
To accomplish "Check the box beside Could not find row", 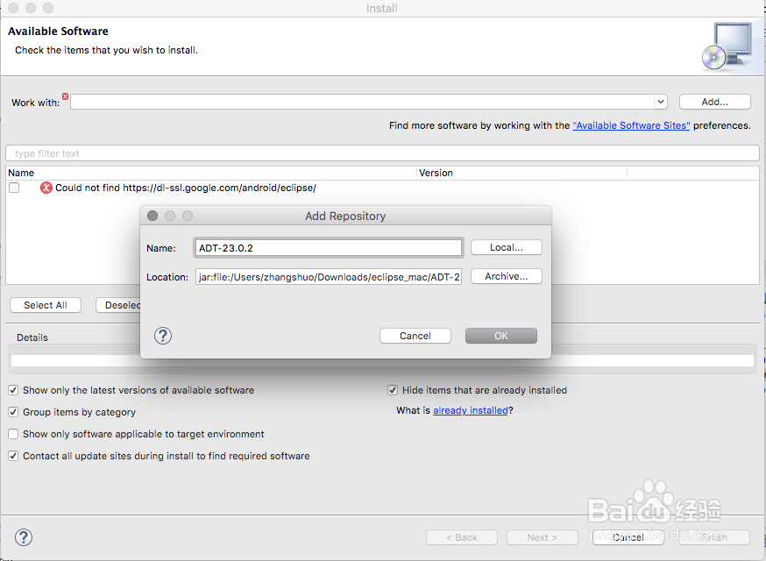I will (x=14, y=188).
